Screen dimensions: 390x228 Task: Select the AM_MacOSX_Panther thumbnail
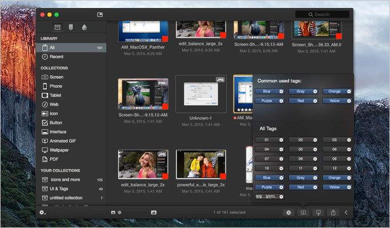pyautogui.click(x=143, y=31)
